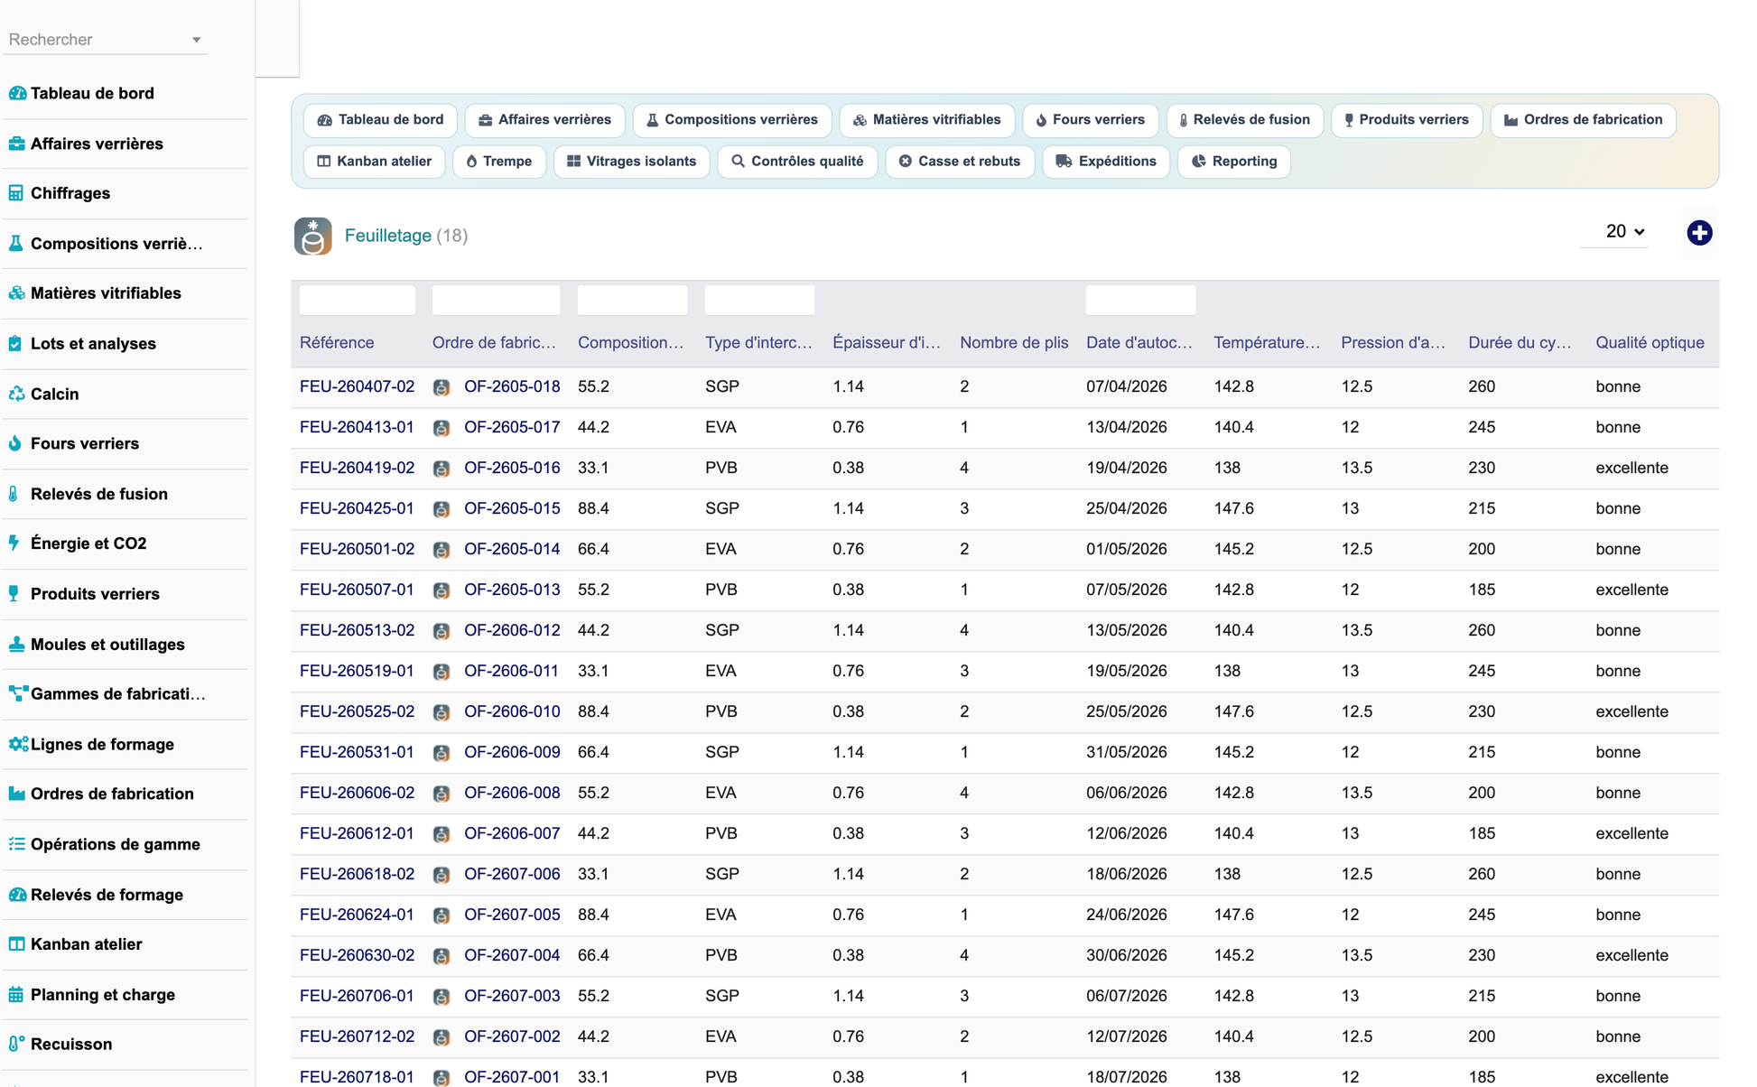Click the Lots et analyses clipboard icon

coord(16,344)
